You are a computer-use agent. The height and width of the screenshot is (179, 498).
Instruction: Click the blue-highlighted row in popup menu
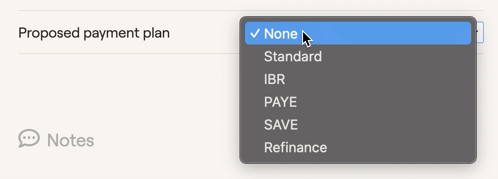coord(358,33)
